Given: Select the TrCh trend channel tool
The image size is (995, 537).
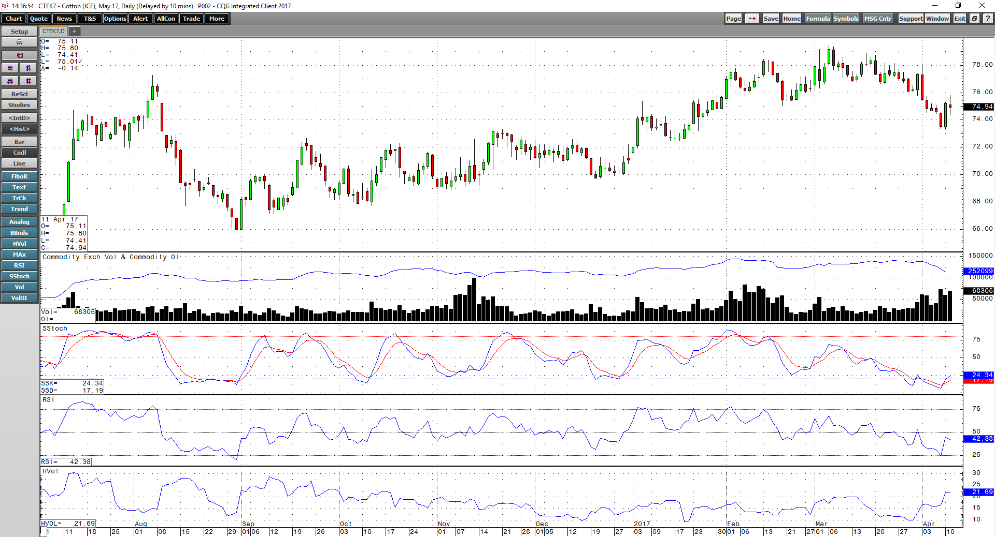Looking at the screenshot, I should pyautogui.click(x=19, y=198).
